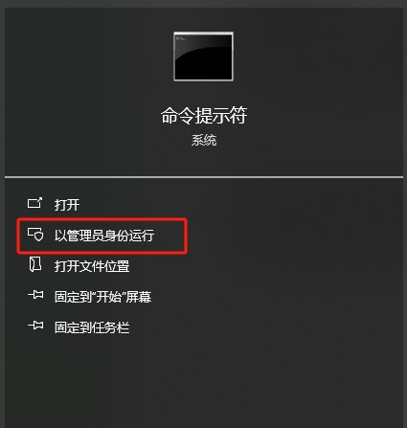Click the open-window icon beside 打开
The image size is (407, 428).
coord(34,203)
